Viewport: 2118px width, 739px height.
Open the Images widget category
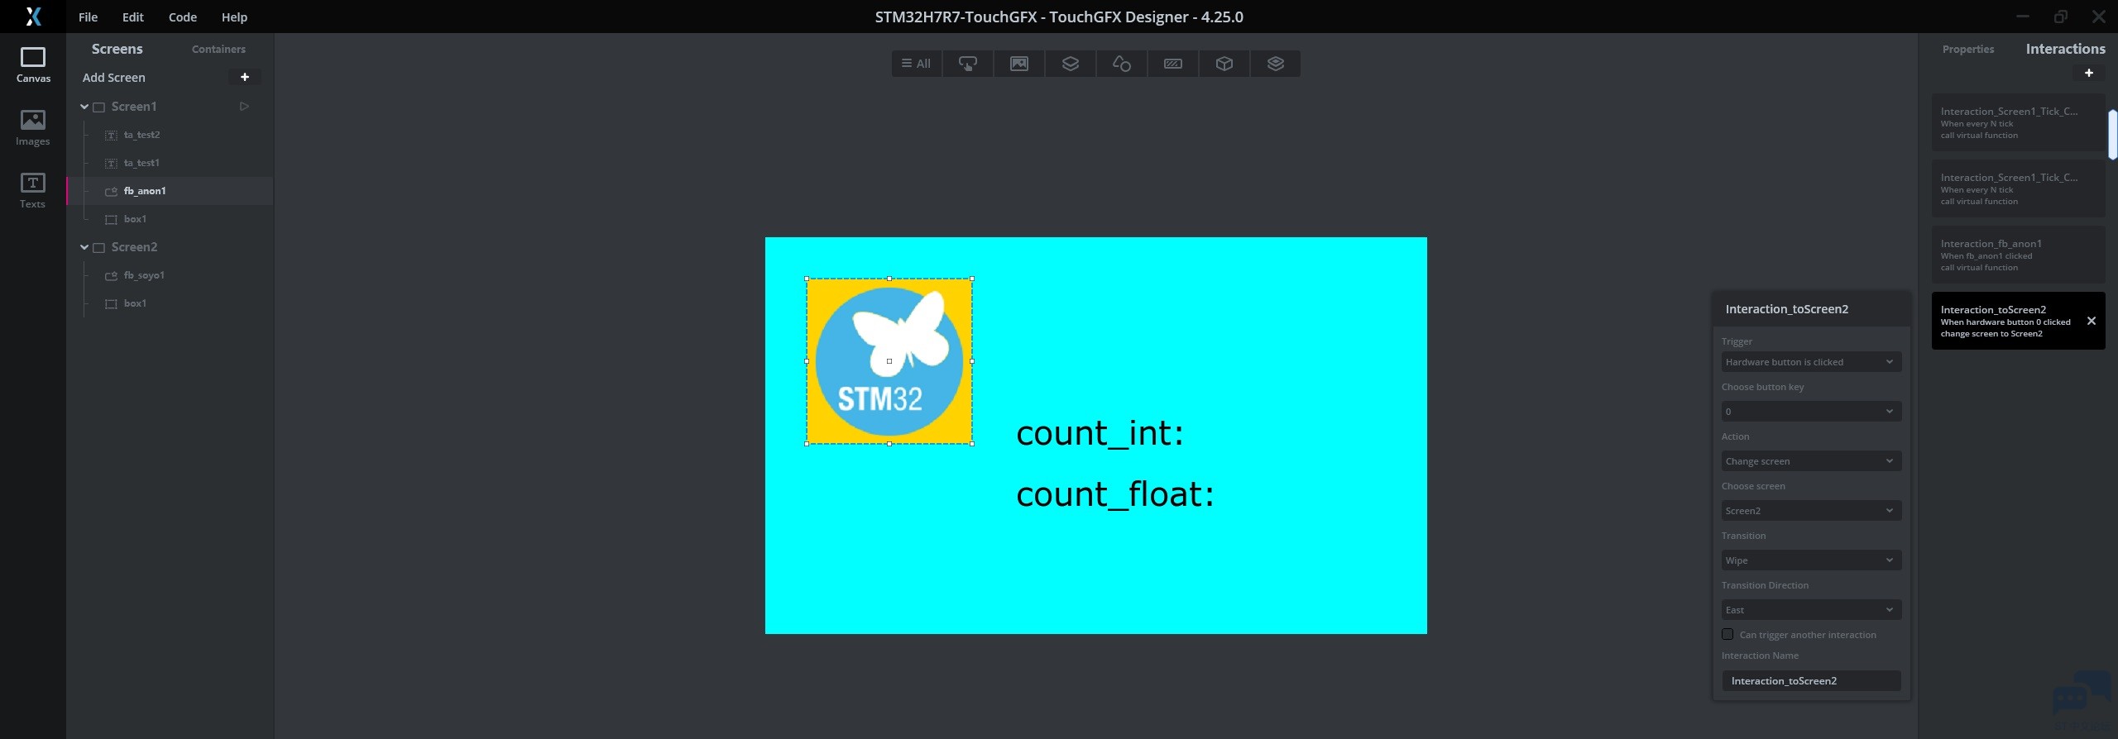click(x=1018, y=64)
